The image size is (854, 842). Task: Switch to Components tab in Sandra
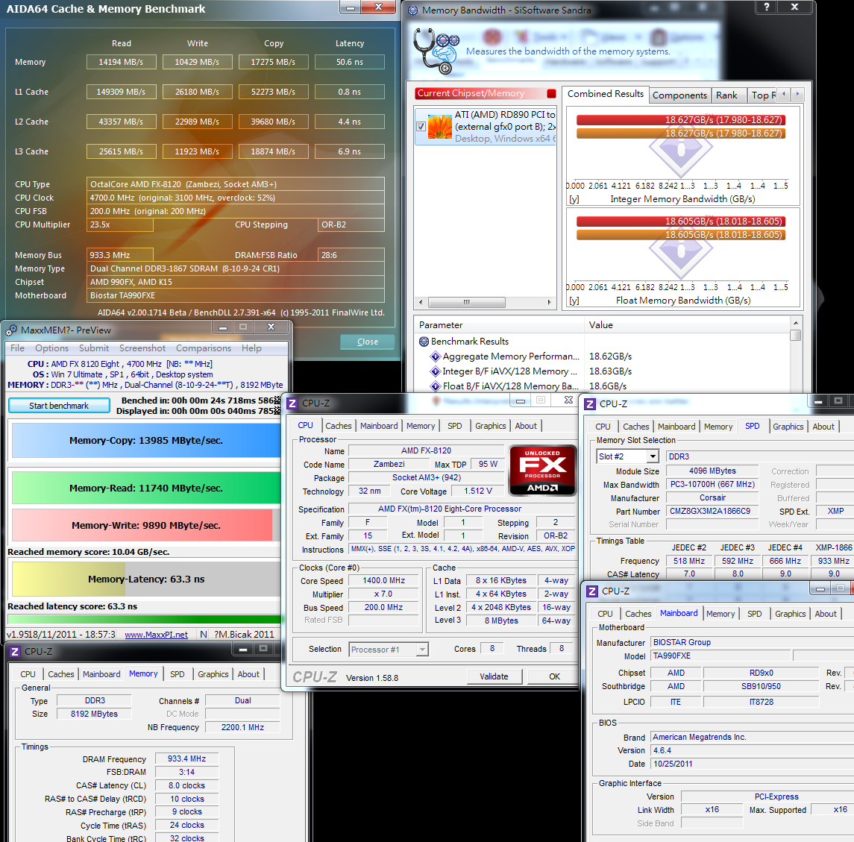(679, 95)
